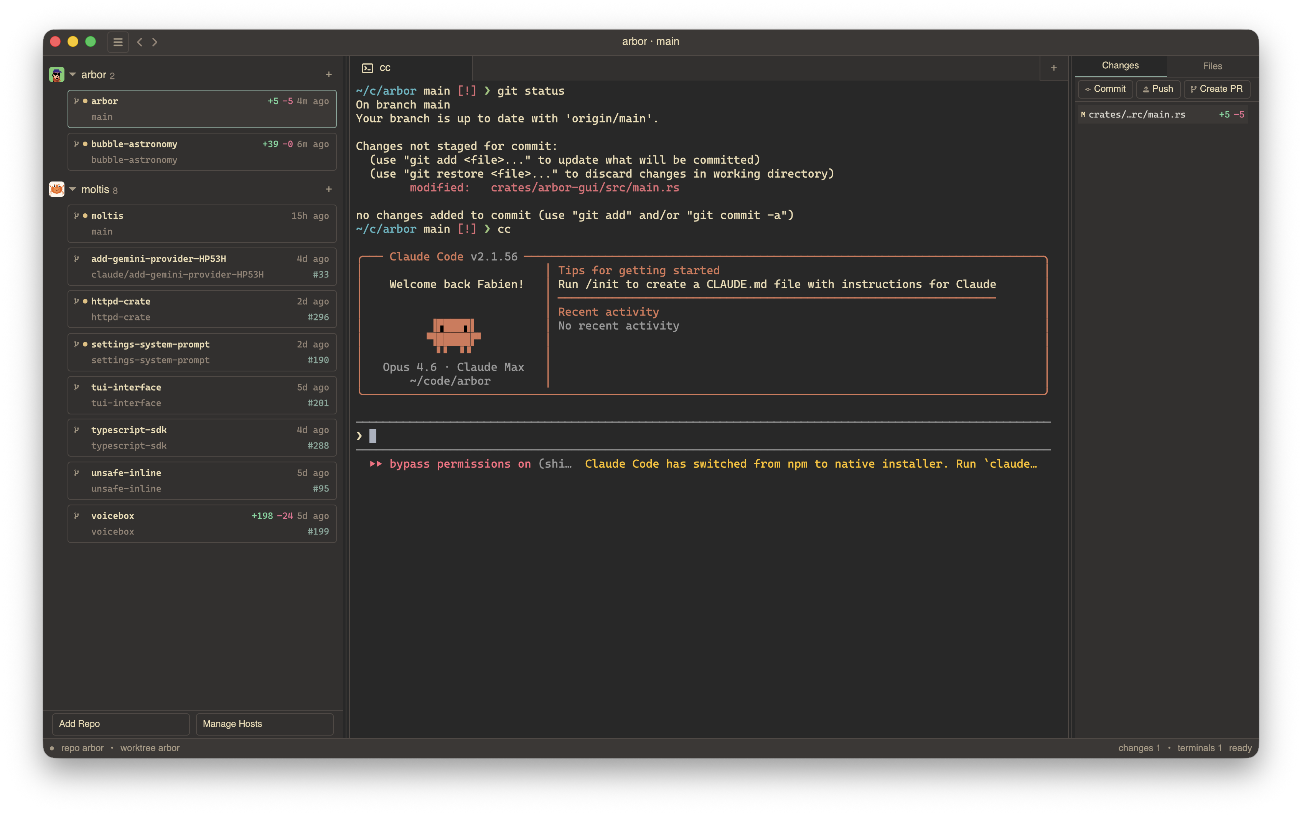
Task: Open the Add Repo dialog
Action: click(x=120, y=724)
